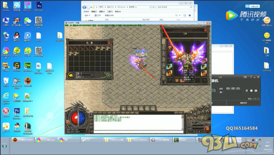Click the green refresh icon in bag panel
The height and width of the screenshot is (155, 274).
tap(108, 75)
